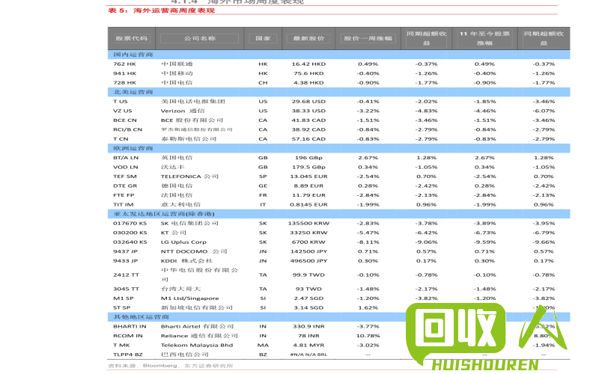Click the price 6700 KRW
599x374 pixels.
(308, 242)
